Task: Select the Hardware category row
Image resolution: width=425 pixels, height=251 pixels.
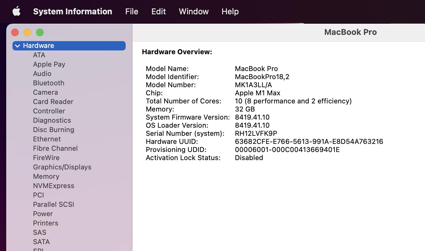Action: coord(69,45)
